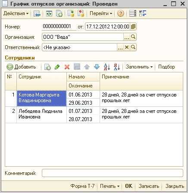Screen dimensions: 188x193
Task: Clear the Ответственный field with the X icon
Action: click(127, 47)
